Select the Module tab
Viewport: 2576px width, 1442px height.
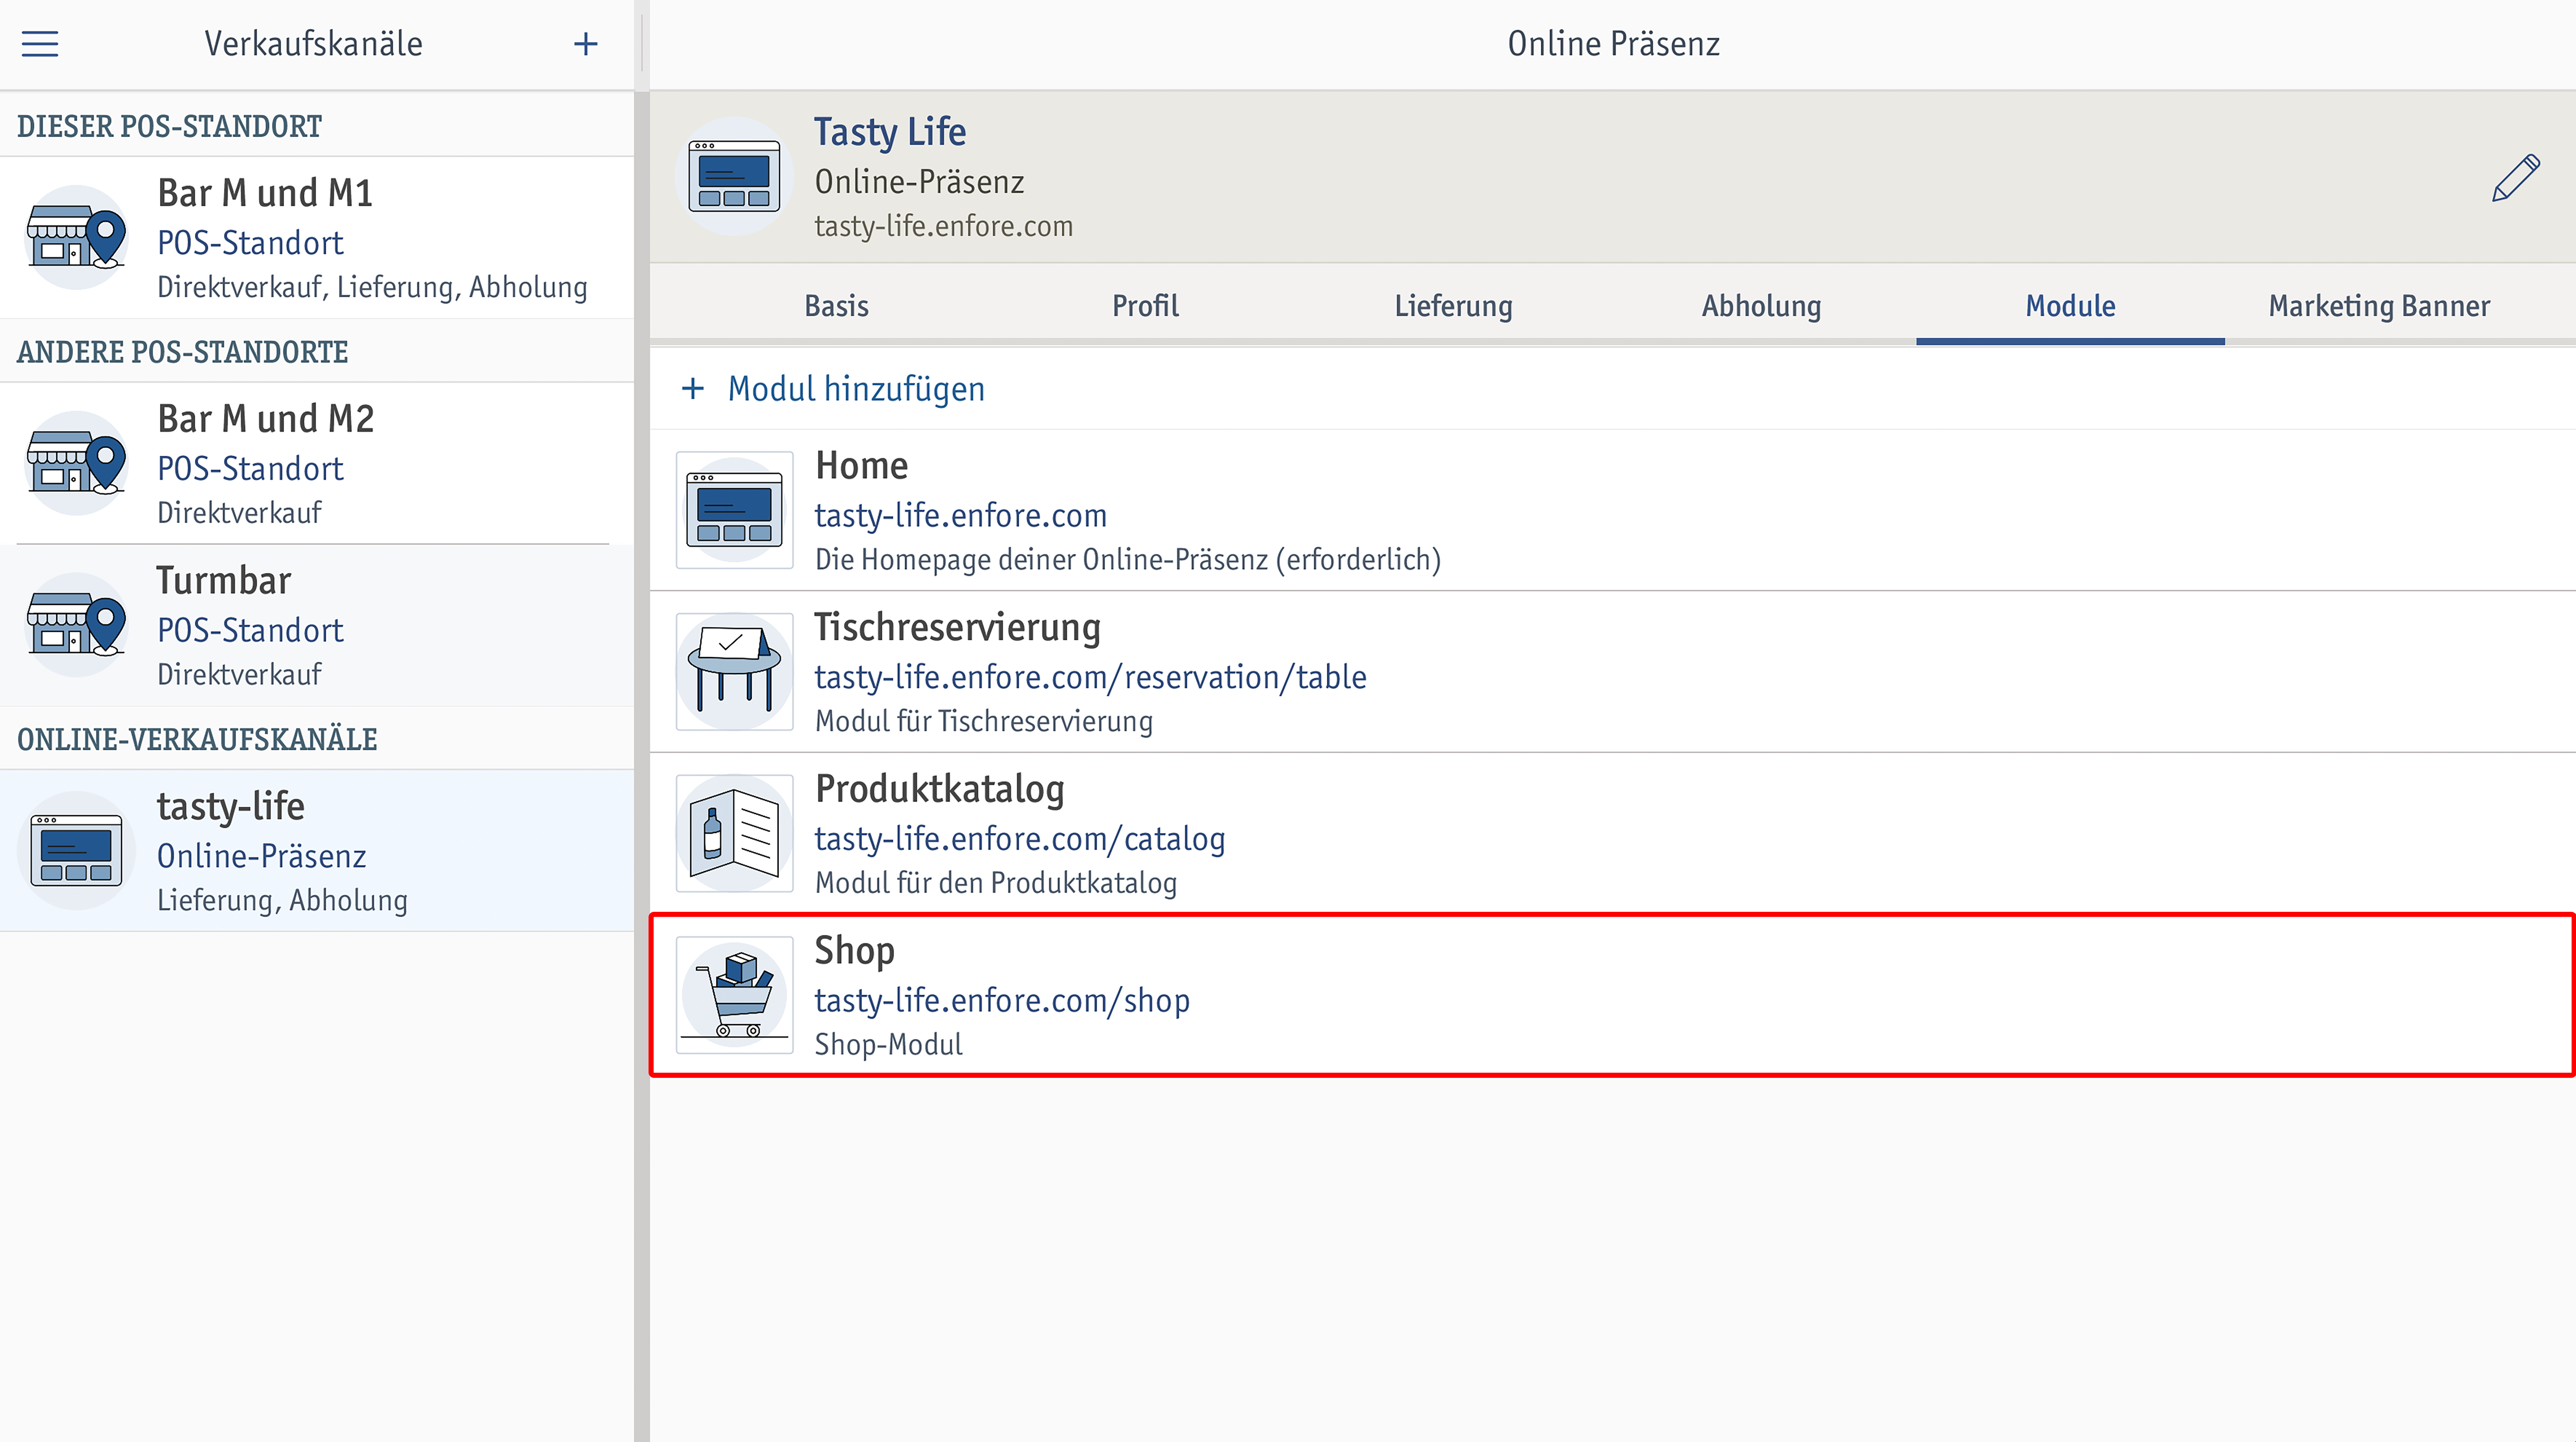click(2070, 306)
